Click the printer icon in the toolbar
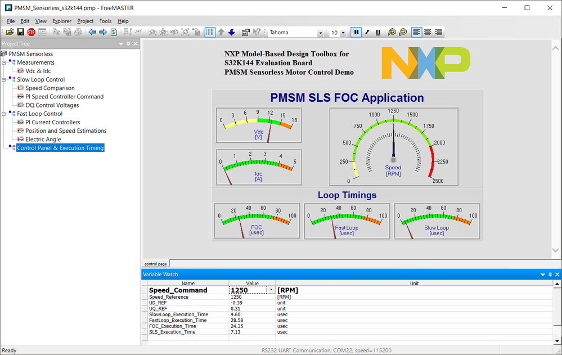 (78, 32)
